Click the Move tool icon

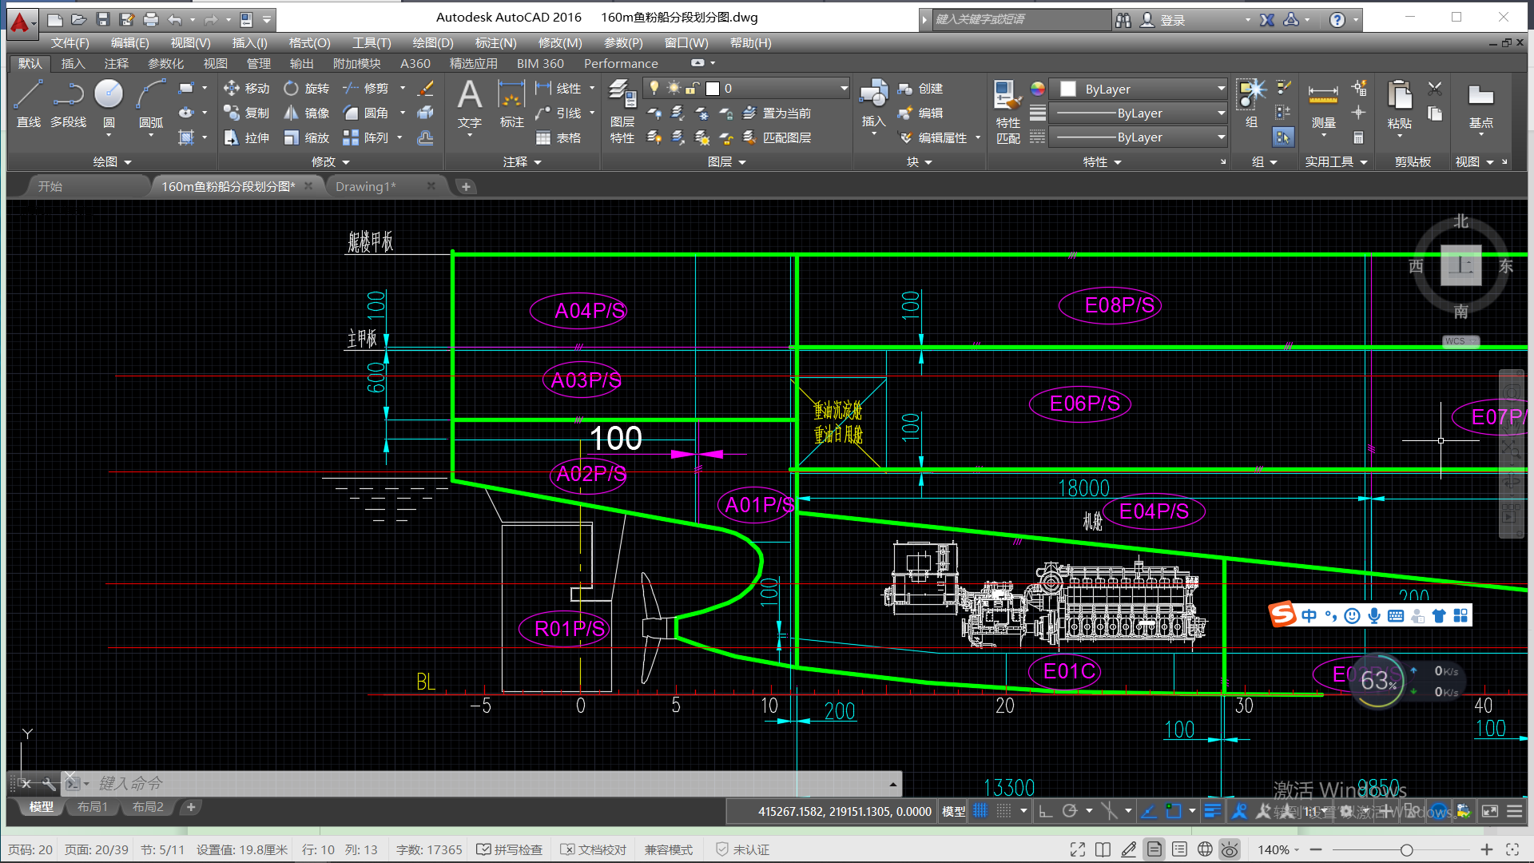232,88
